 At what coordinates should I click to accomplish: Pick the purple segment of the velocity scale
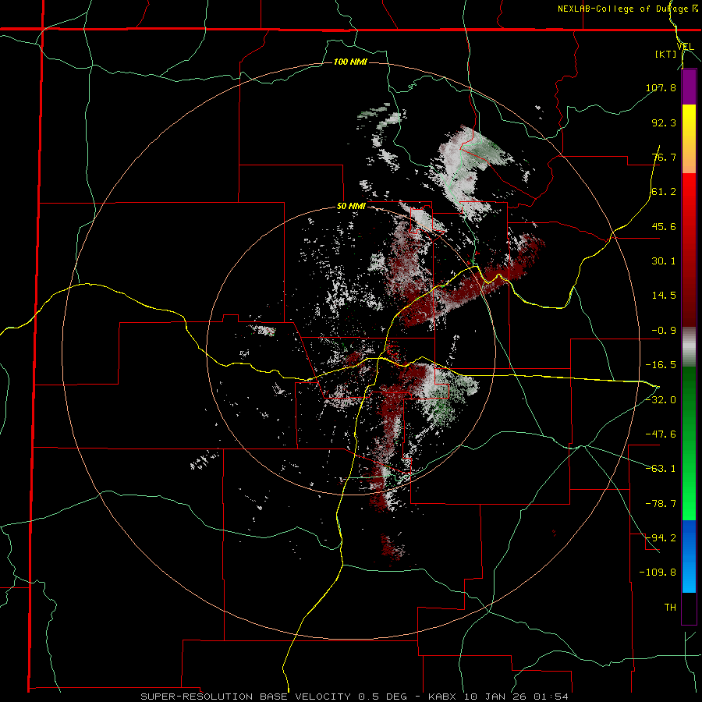click(689, 87)
